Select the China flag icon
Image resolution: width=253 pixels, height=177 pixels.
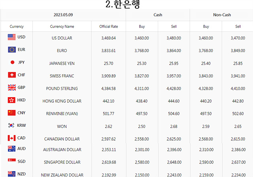point(11,113)
